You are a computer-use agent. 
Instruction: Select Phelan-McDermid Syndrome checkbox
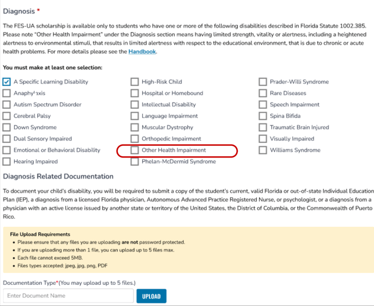135,162
